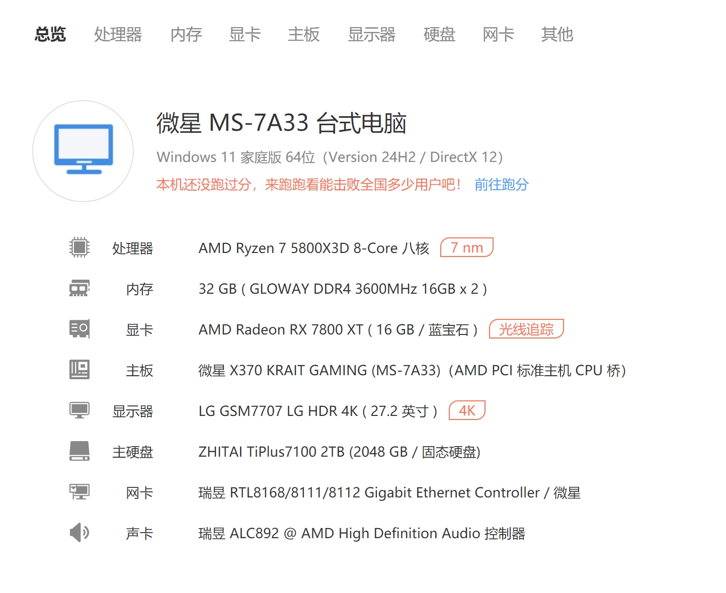Click 32 GB GLOWAY DDR4 memory text
The image size is (726, 593).
pos(343,289)
